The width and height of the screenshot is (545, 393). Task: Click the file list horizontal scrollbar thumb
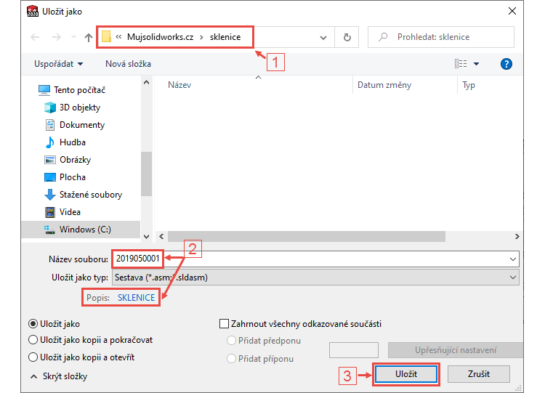pos(307,237)
